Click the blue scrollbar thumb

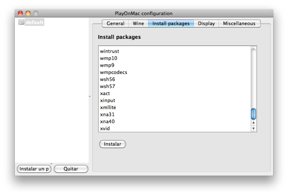(253, 114)
